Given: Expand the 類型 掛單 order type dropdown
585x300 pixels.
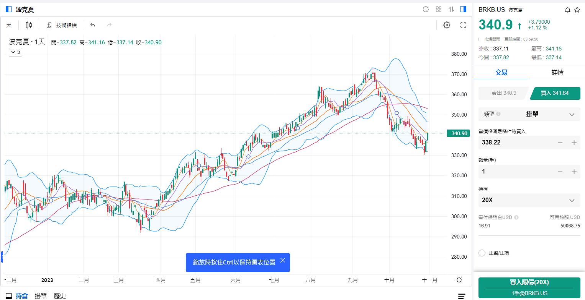Looking at the screenshot, I should click(x=529, y=114).
